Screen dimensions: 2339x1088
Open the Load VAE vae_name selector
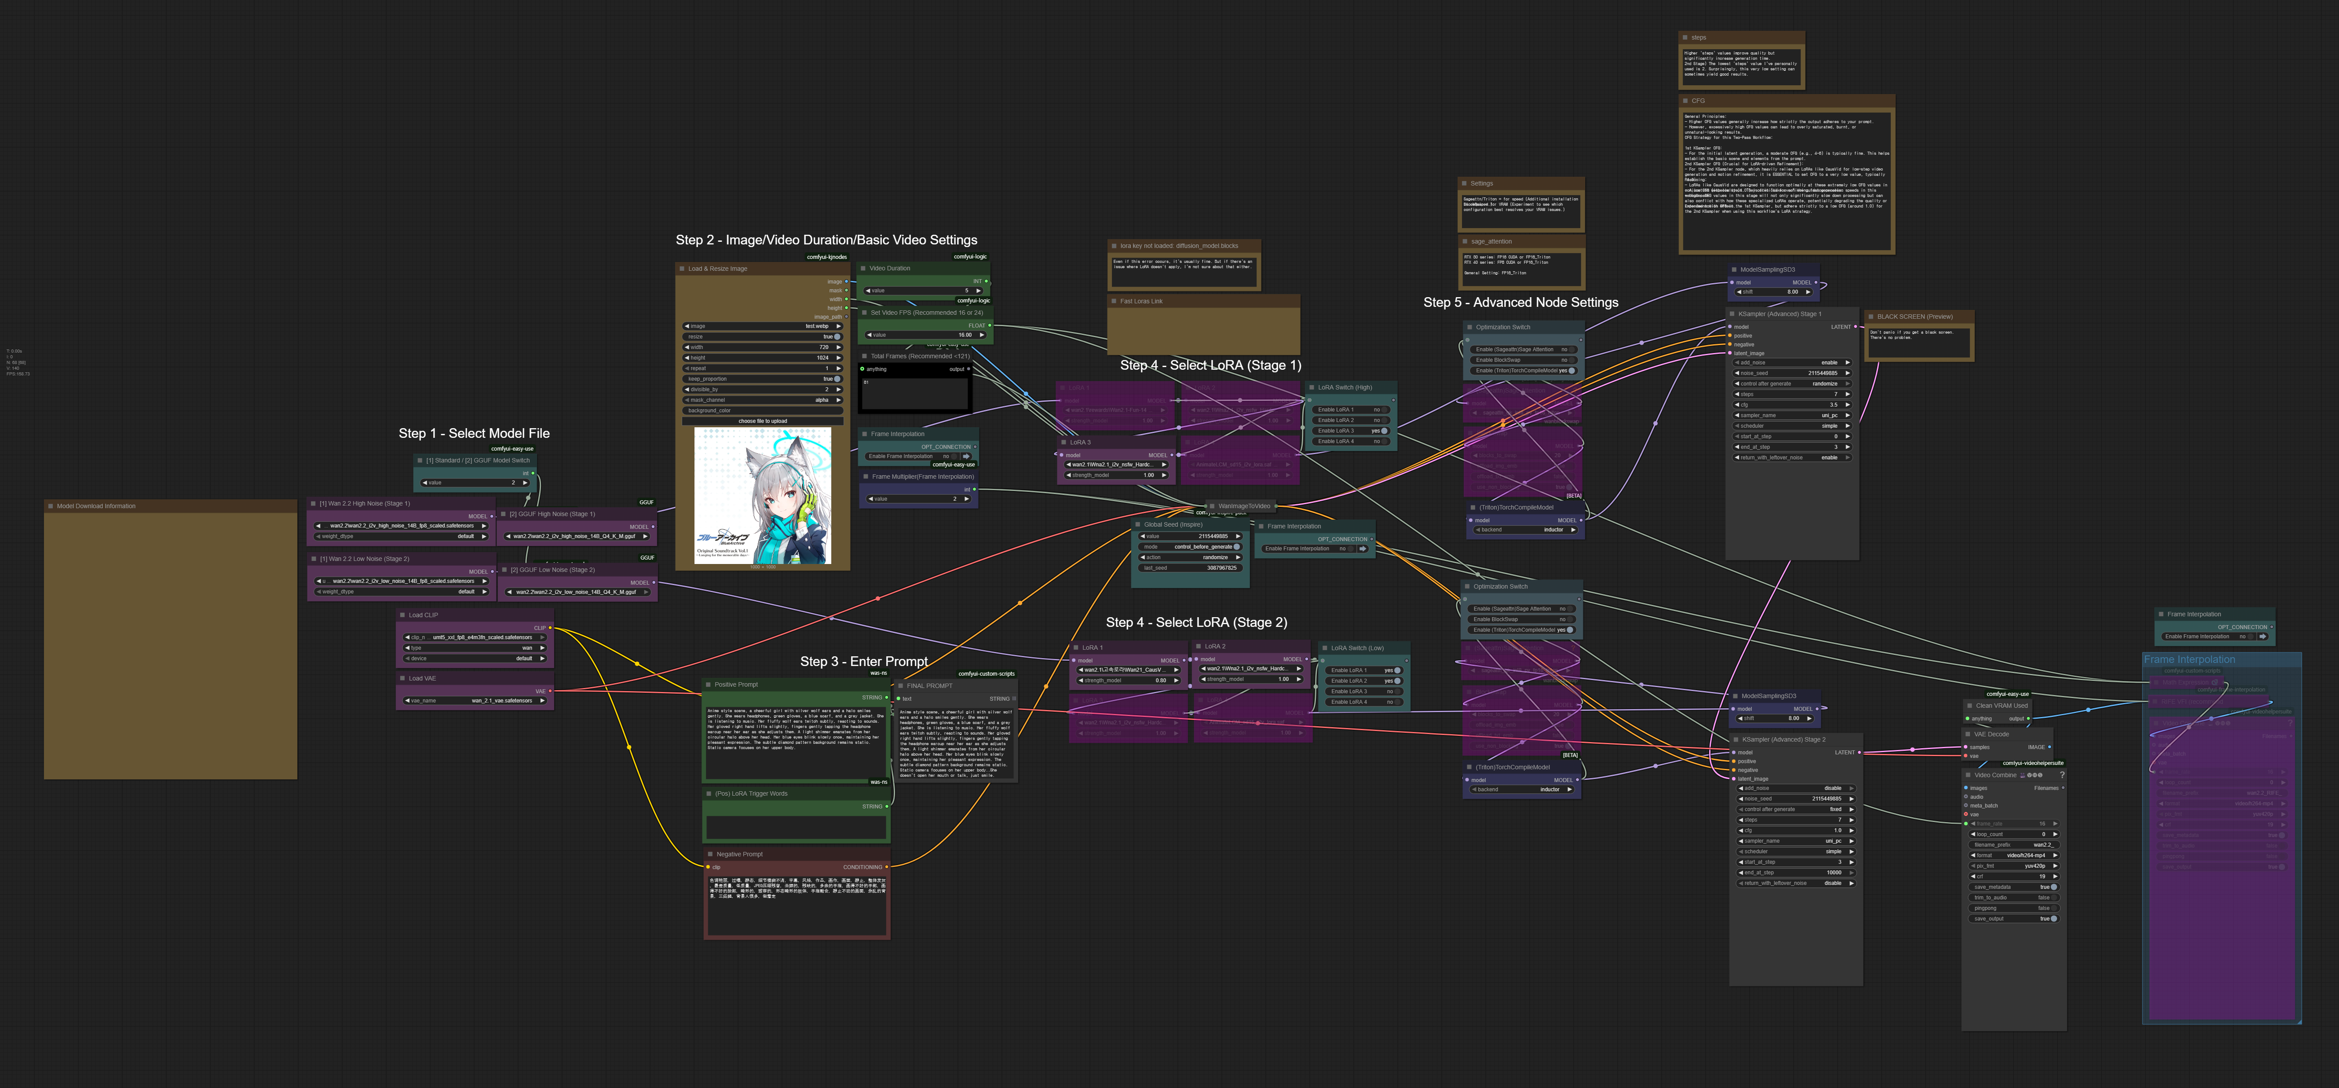point(474,701)
